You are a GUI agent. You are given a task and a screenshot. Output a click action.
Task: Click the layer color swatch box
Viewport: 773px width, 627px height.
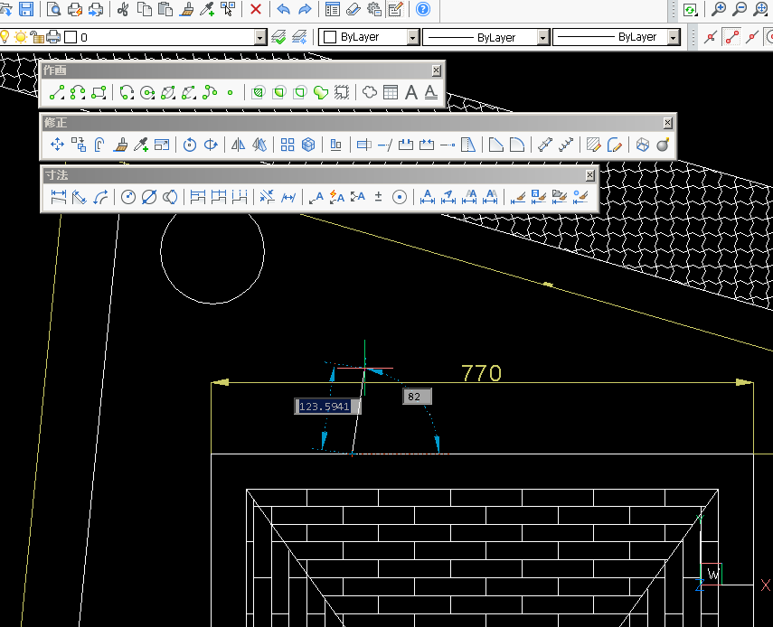coord(70,38)
